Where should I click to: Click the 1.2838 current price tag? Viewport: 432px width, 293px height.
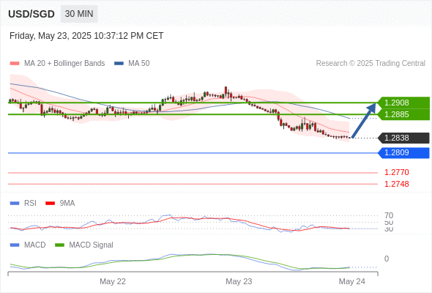pyautogui.click(x=403, y=138)
